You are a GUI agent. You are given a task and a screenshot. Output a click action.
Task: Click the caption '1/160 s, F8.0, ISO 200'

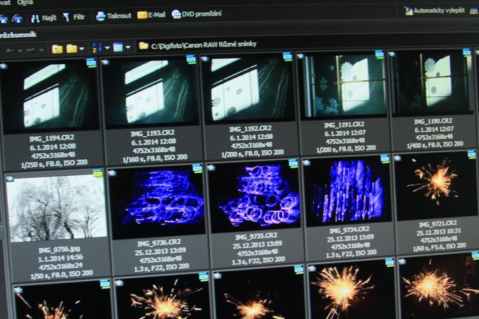[x=155, y=159]
